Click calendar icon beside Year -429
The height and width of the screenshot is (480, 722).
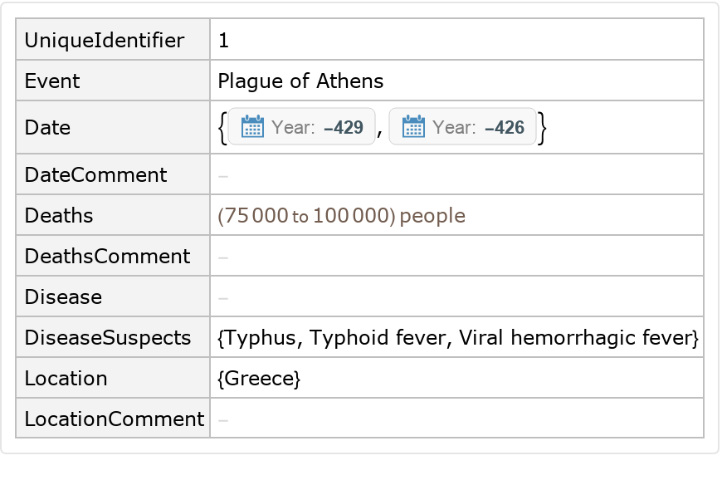252,127
